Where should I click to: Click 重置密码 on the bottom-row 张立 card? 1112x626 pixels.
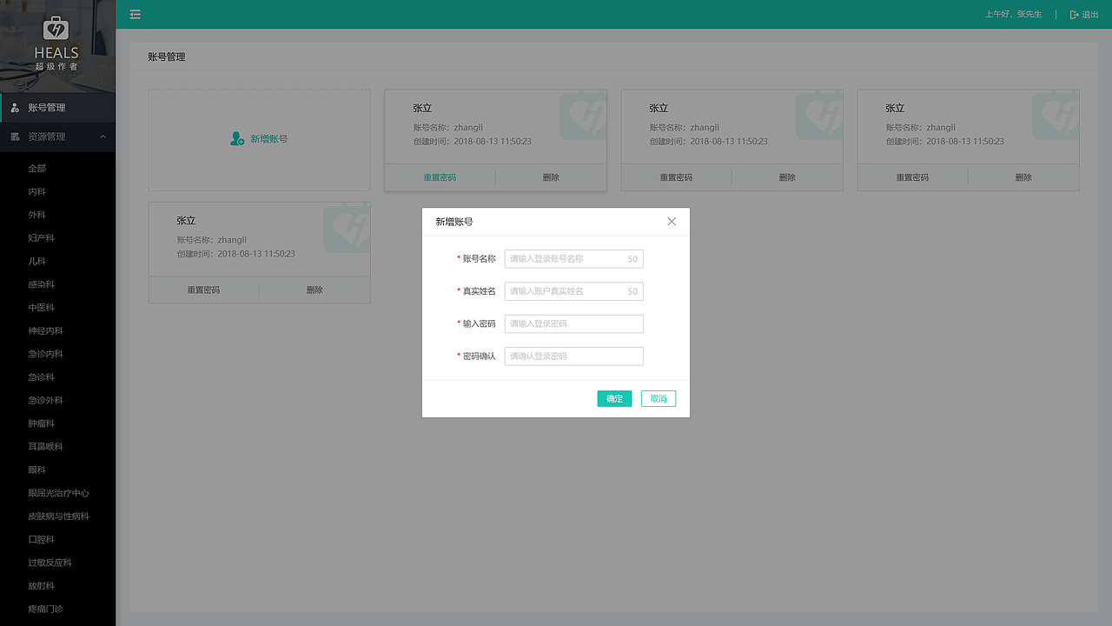[x=204, y=290]
